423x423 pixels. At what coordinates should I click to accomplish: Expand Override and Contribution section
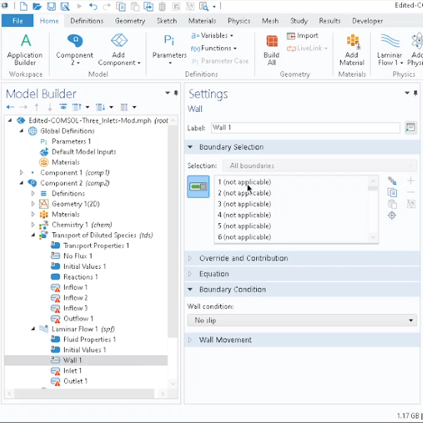[190, 258]
